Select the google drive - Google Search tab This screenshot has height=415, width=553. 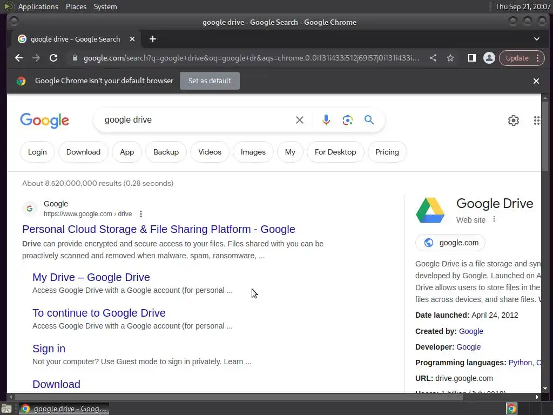[x=75, y=39]
